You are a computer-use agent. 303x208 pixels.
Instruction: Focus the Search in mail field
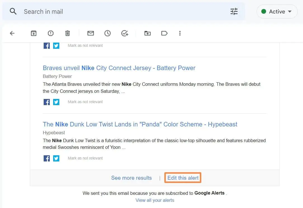(124, 11)
